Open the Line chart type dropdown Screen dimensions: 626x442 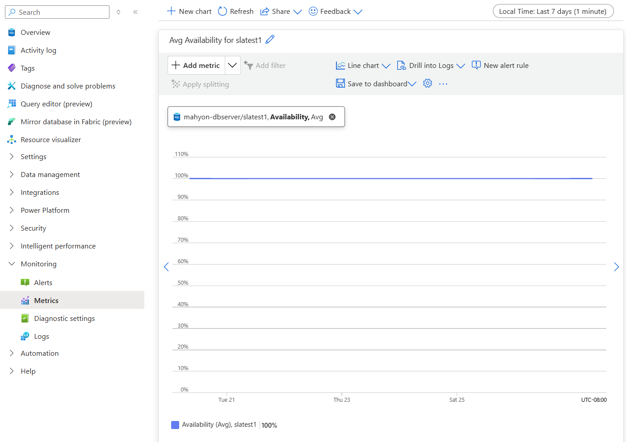387,65
